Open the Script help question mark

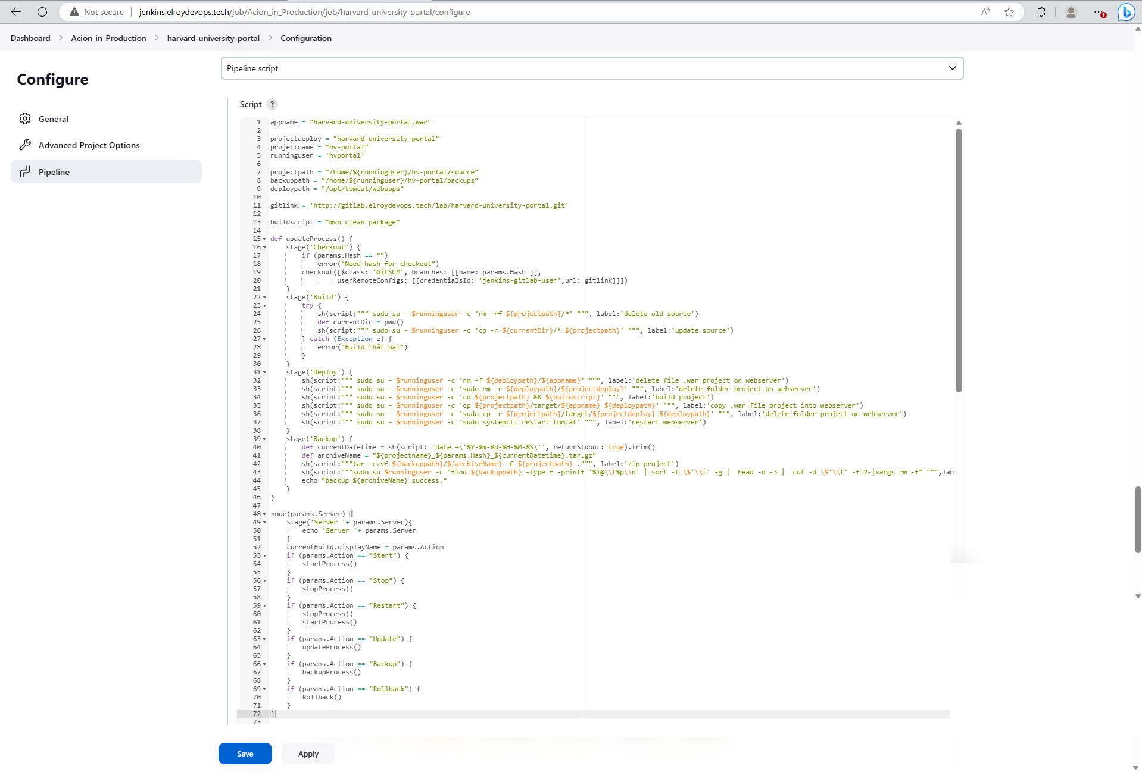(x=272, y=104)
